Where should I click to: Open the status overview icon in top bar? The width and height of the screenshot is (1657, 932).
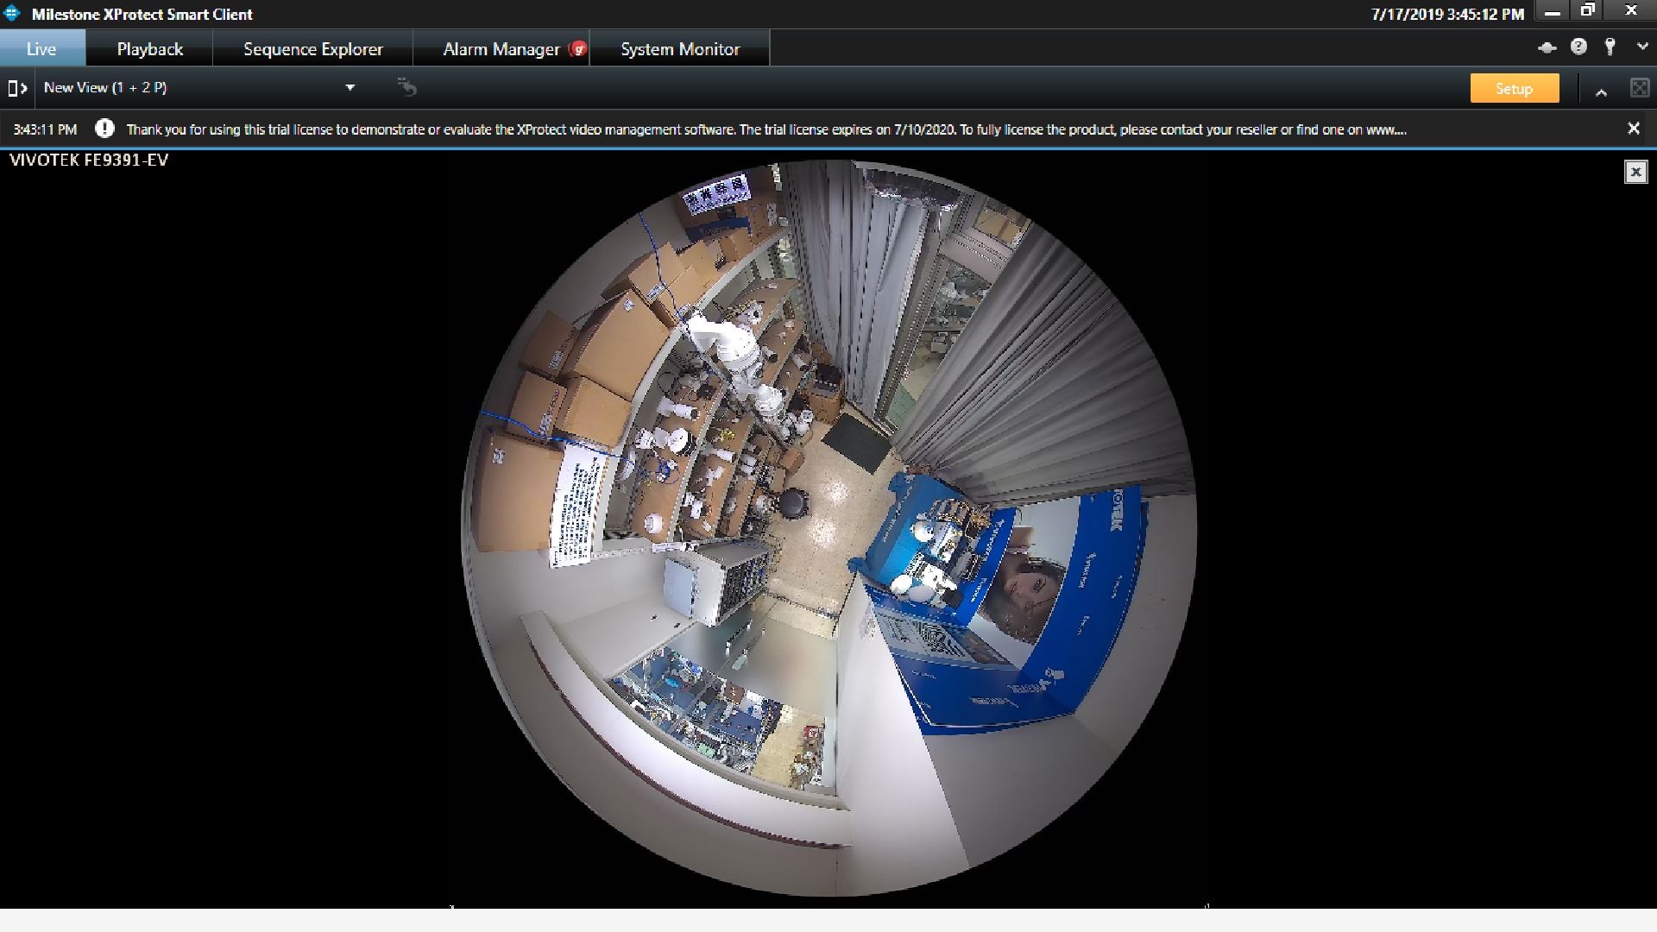(x=1547, y=47)
